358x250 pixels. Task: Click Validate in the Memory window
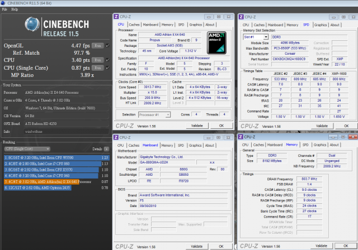322,246
